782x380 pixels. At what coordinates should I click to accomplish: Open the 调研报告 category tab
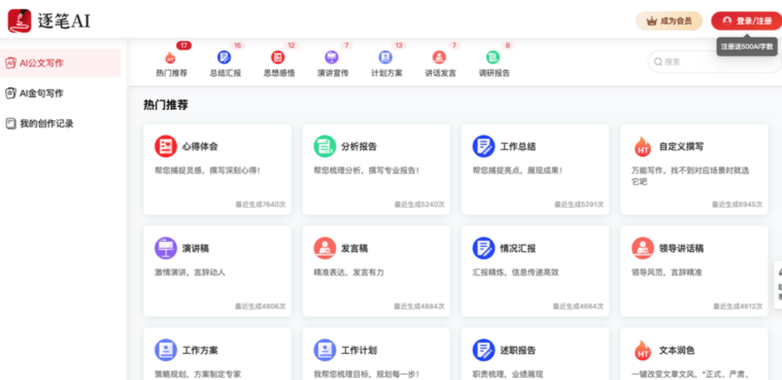click(x=494, y=63)
